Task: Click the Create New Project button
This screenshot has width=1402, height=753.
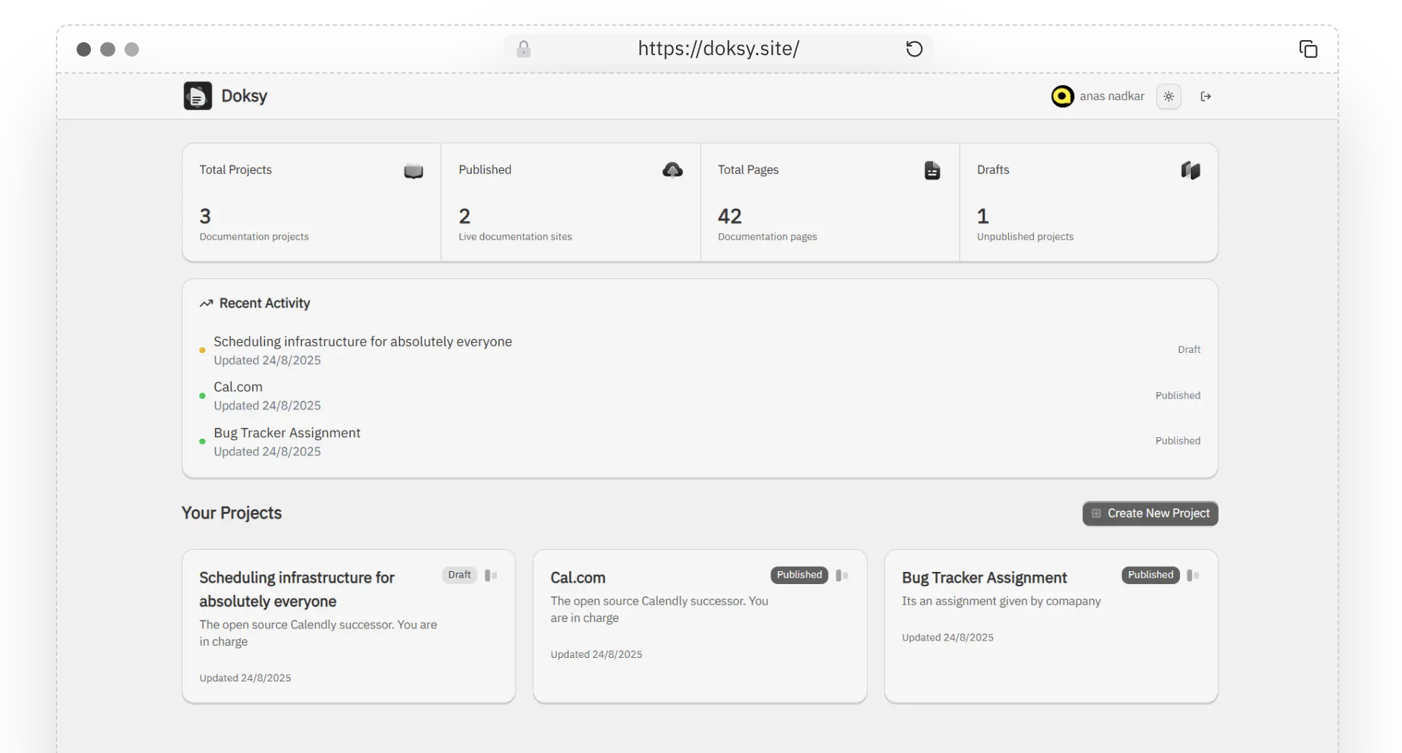Action: [1150, 513]
